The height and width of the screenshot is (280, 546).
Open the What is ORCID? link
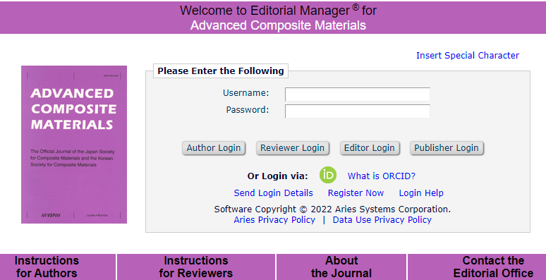tap(382, 176)
